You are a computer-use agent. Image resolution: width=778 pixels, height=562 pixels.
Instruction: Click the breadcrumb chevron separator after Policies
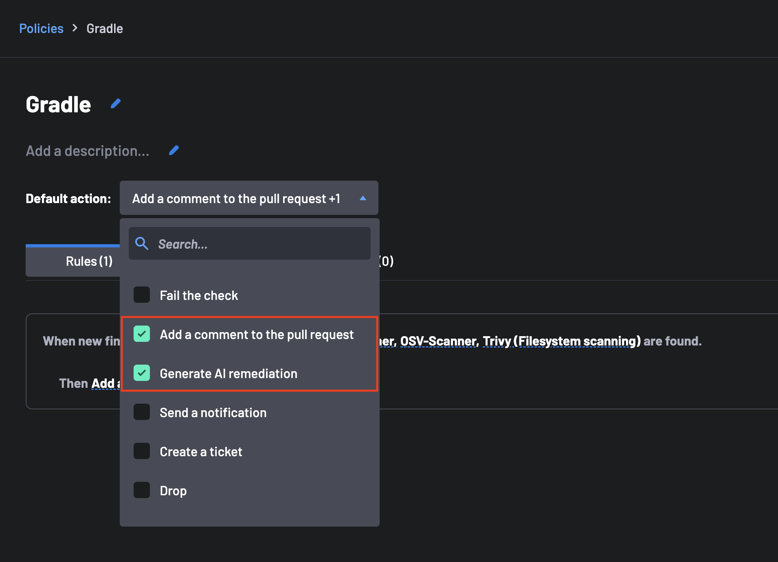pos(75,28)
